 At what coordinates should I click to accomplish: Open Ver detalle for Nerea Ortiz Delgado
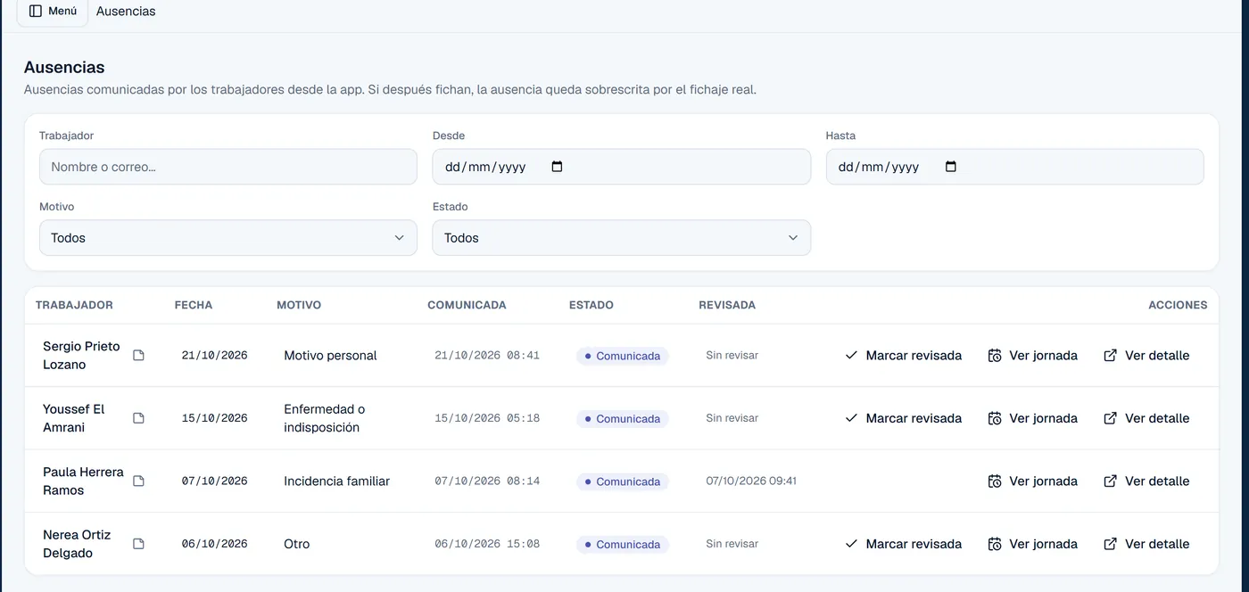pos(1147,544)
